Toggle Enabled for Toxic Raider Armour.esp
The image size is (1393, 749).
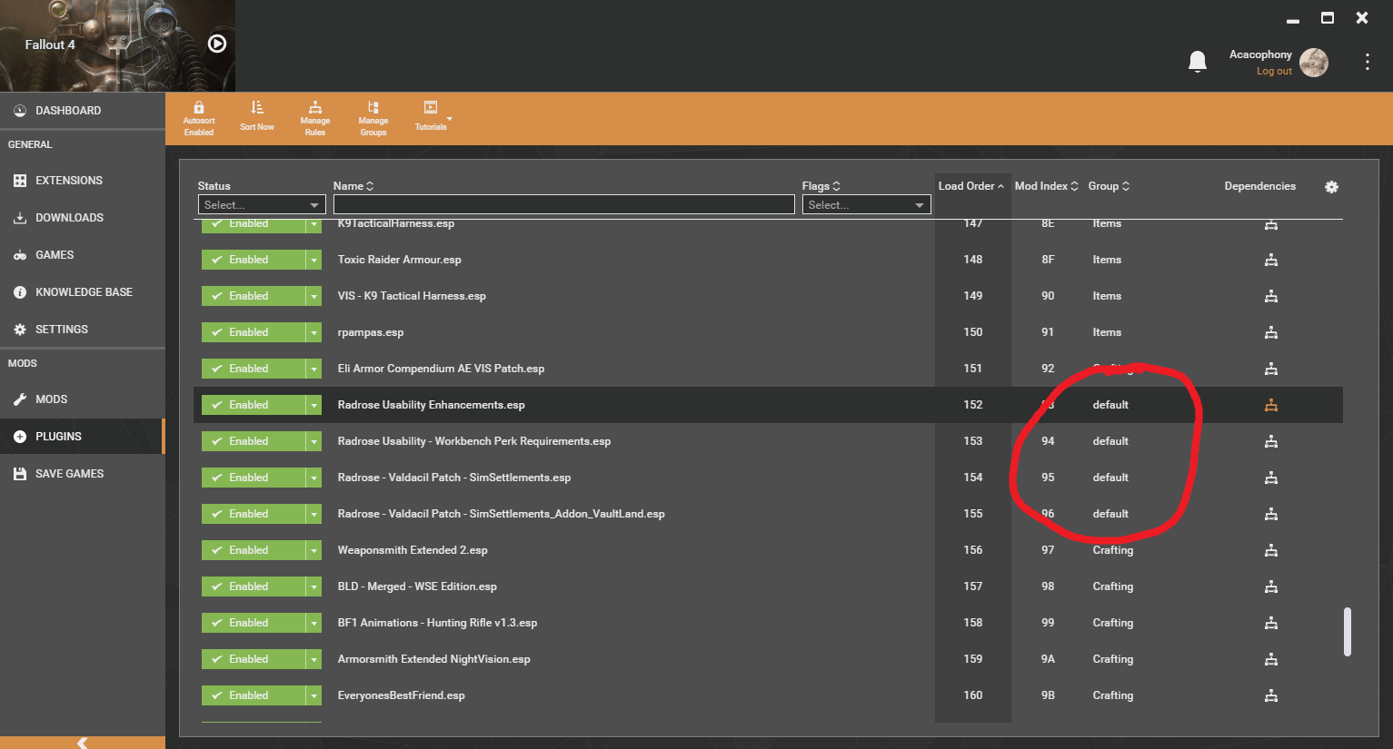click(254, 260)
